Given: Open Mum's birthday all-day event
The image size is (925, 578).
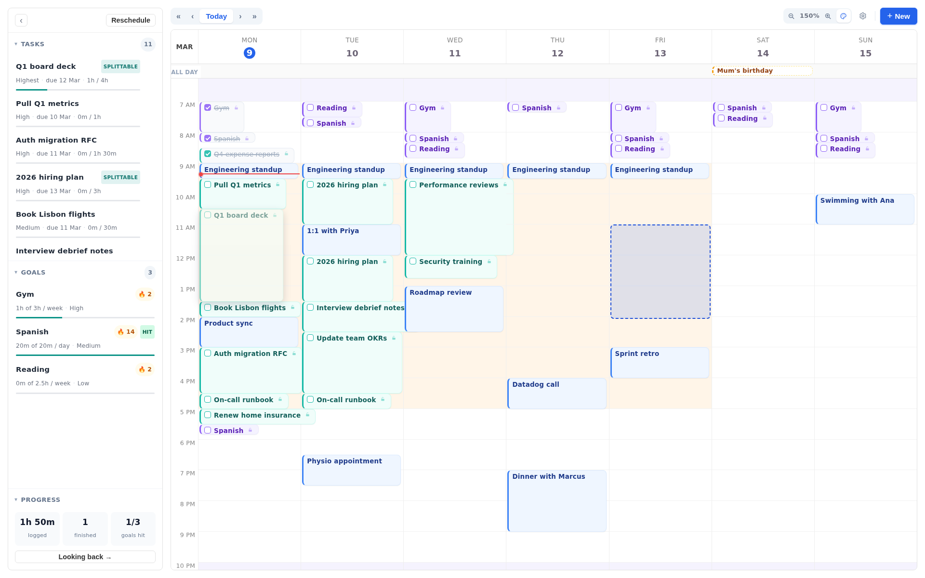Looking at the screenshot, I should pyautogui.click(x=762, y=71).
